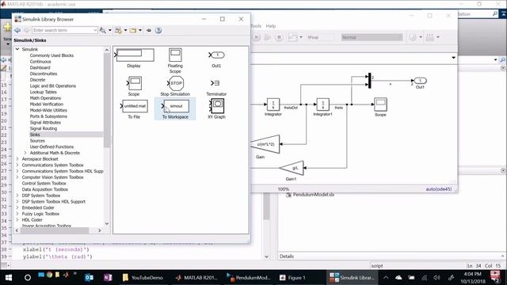Screen dimensions: 507x285
Task: Expand Computer Vision System Toolbox node
Action: (17, 177)
